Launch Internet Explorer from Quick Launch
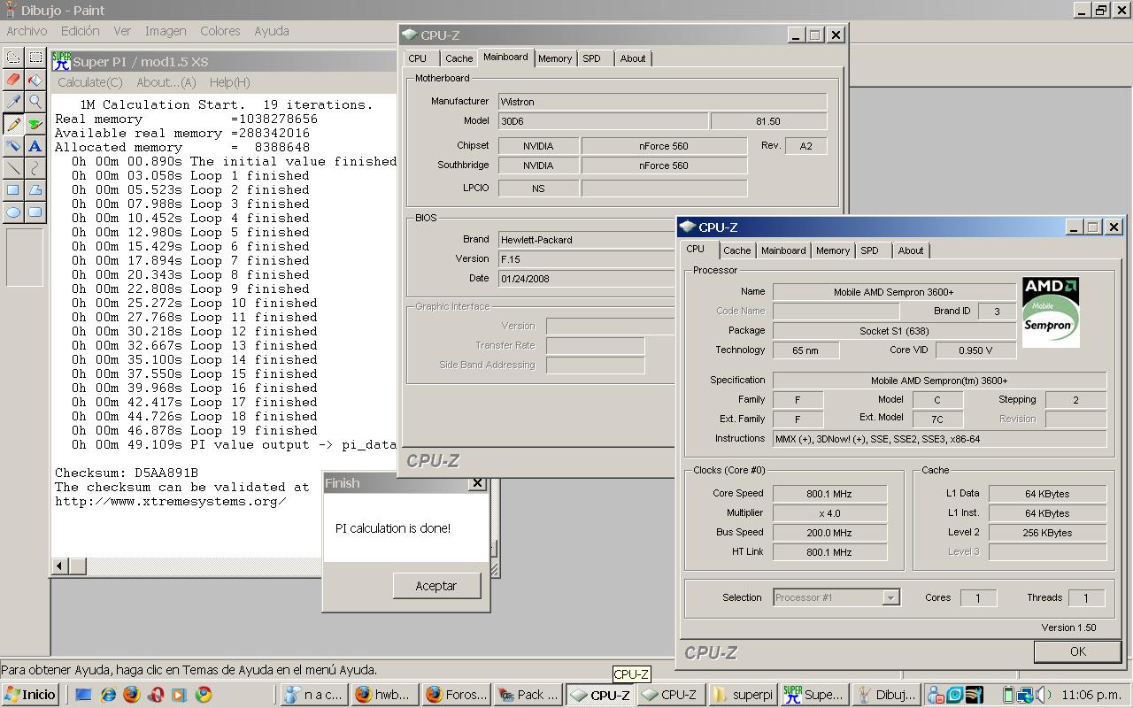This screenshot has height=708, width=1133. (x=108, y=695)
